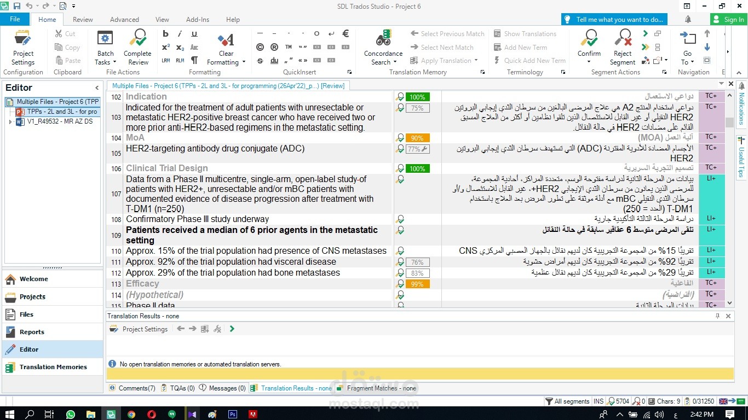
Task: Insert LRM directional marker
Action: pyautogui.click(x=165, y=61)
